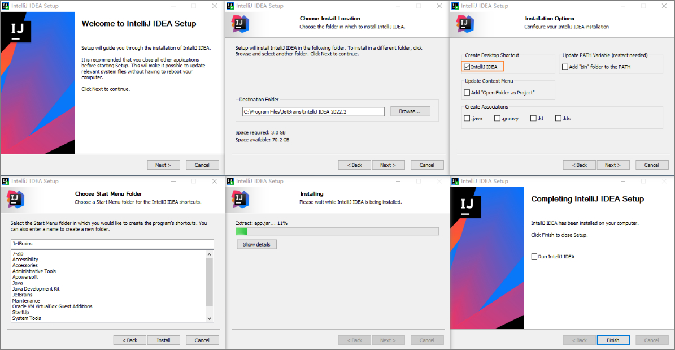675x350 pixels.
Task: Select "Apowersoft" in the Start Menu folder list
Action: [x=25, y=277]
